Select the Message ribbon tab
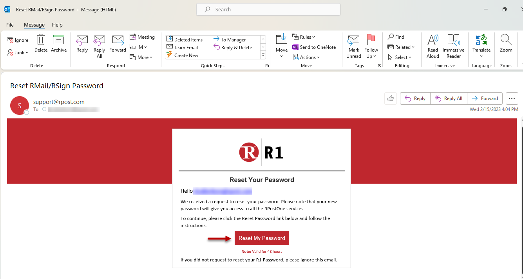The image size is (523, 279). click(34, 25)
